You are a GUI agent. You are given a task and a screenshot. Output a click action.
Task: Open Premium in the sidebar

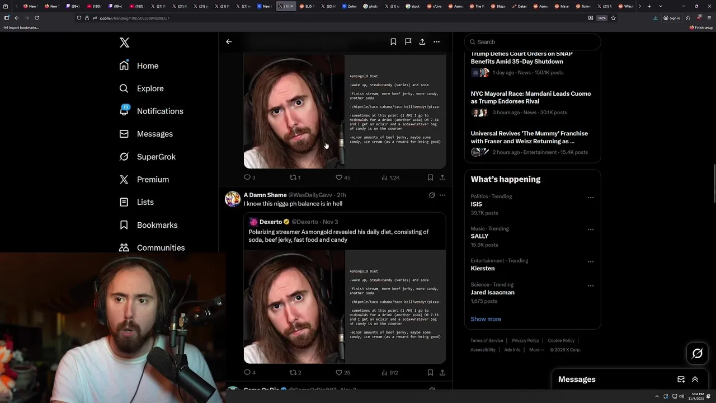pyautogui.click(x=144, y=179)
